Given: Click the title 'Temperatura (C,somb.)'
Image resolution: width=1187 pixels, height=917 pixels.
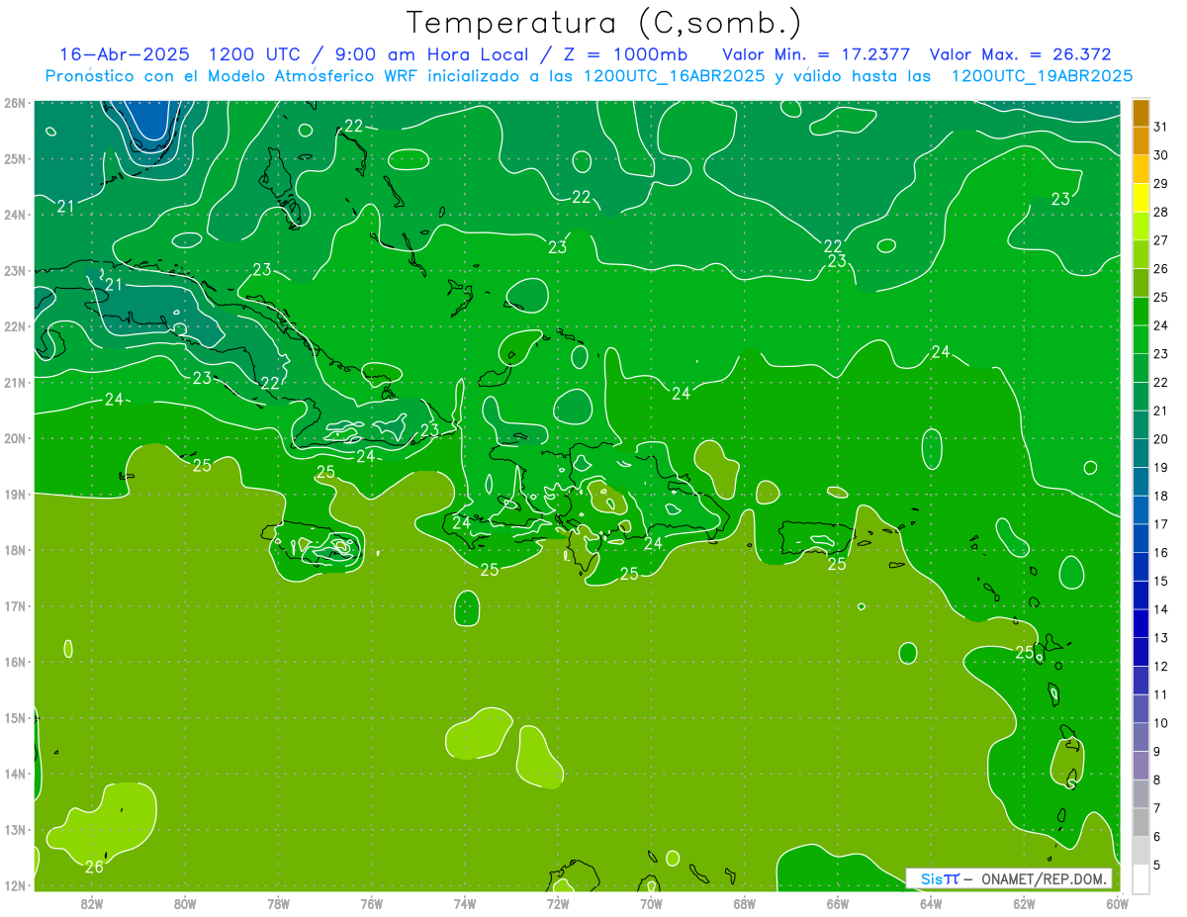Looking at the screenshot, I should point(604,23).
